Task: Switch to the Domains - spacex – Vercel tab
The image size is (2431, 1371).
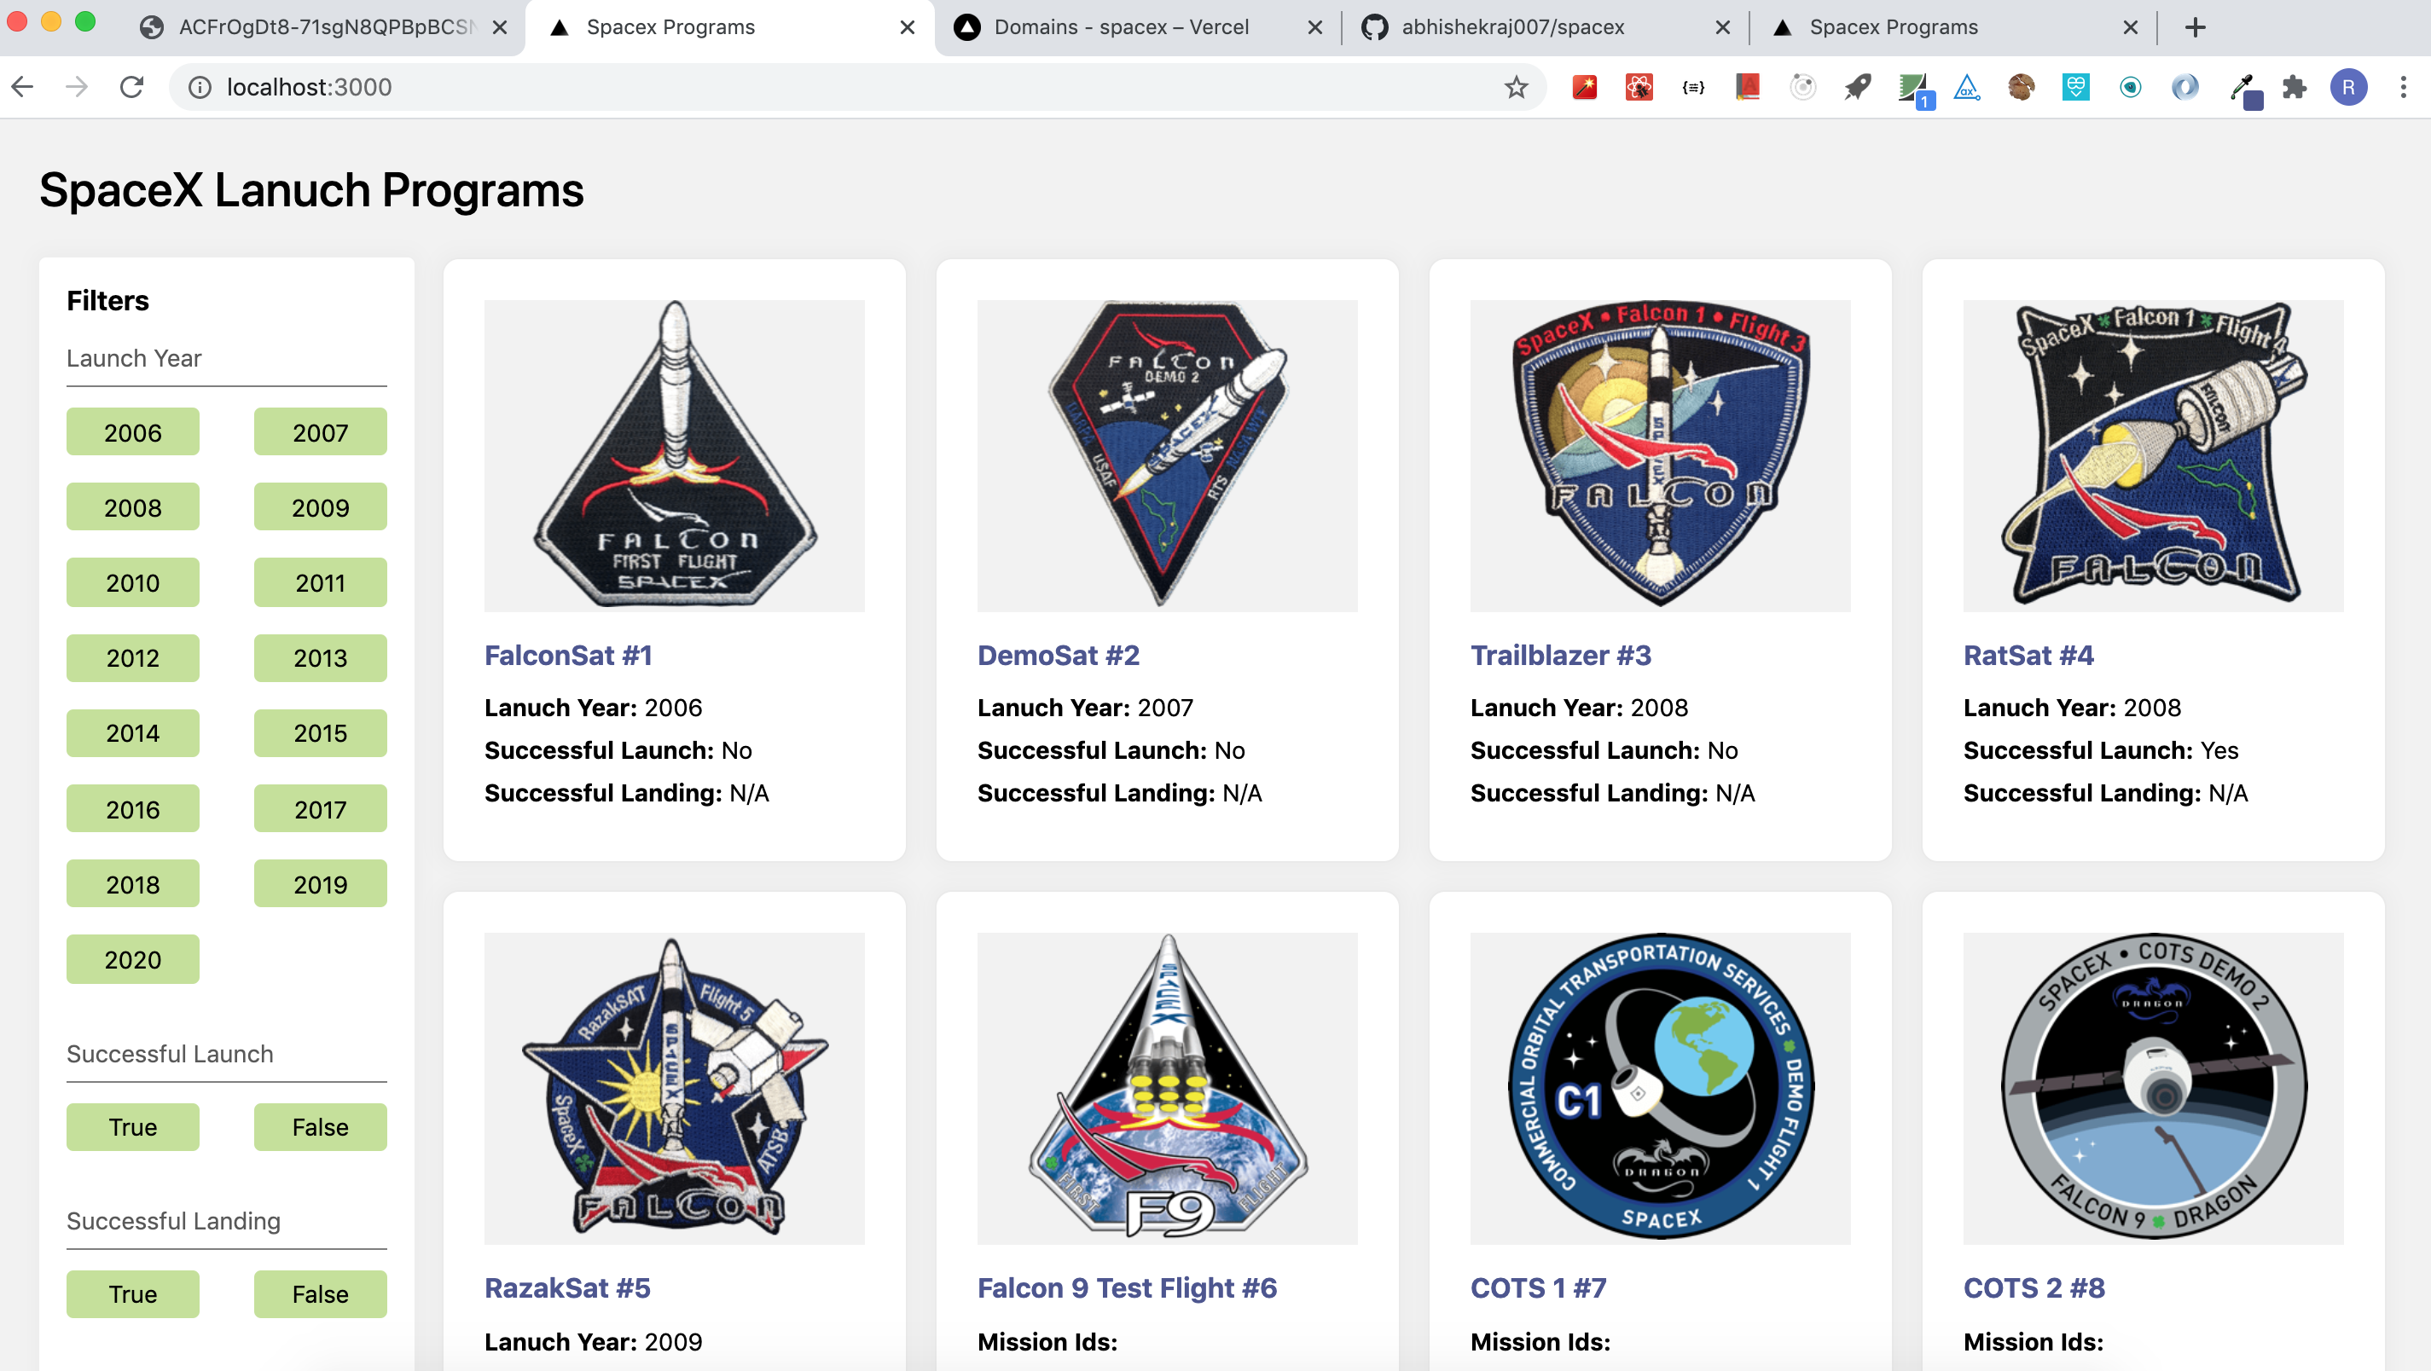Action: click(x=1121, y=26)
